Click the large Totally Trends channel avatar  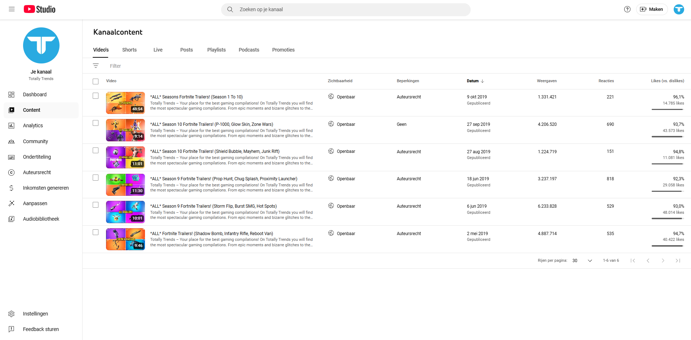41,45
